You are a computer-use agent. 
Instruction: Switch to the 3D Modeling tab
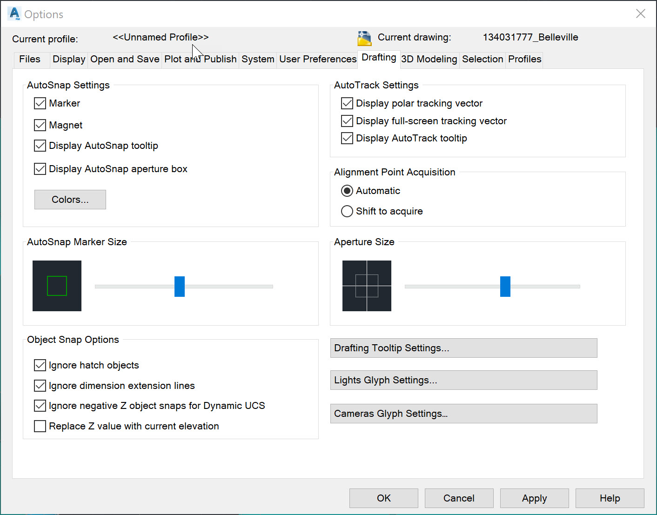[429, 59]
